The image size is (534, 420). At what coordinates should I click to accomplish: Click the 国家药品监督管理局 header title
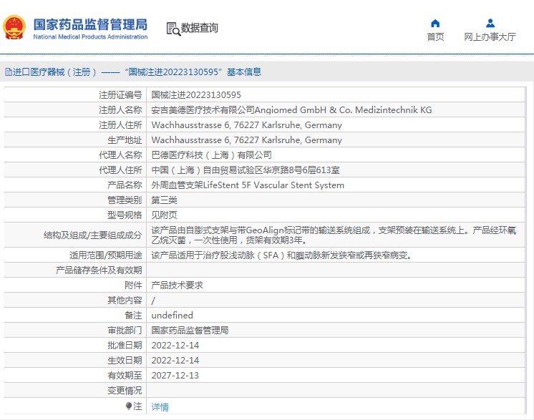pos(90,24)
